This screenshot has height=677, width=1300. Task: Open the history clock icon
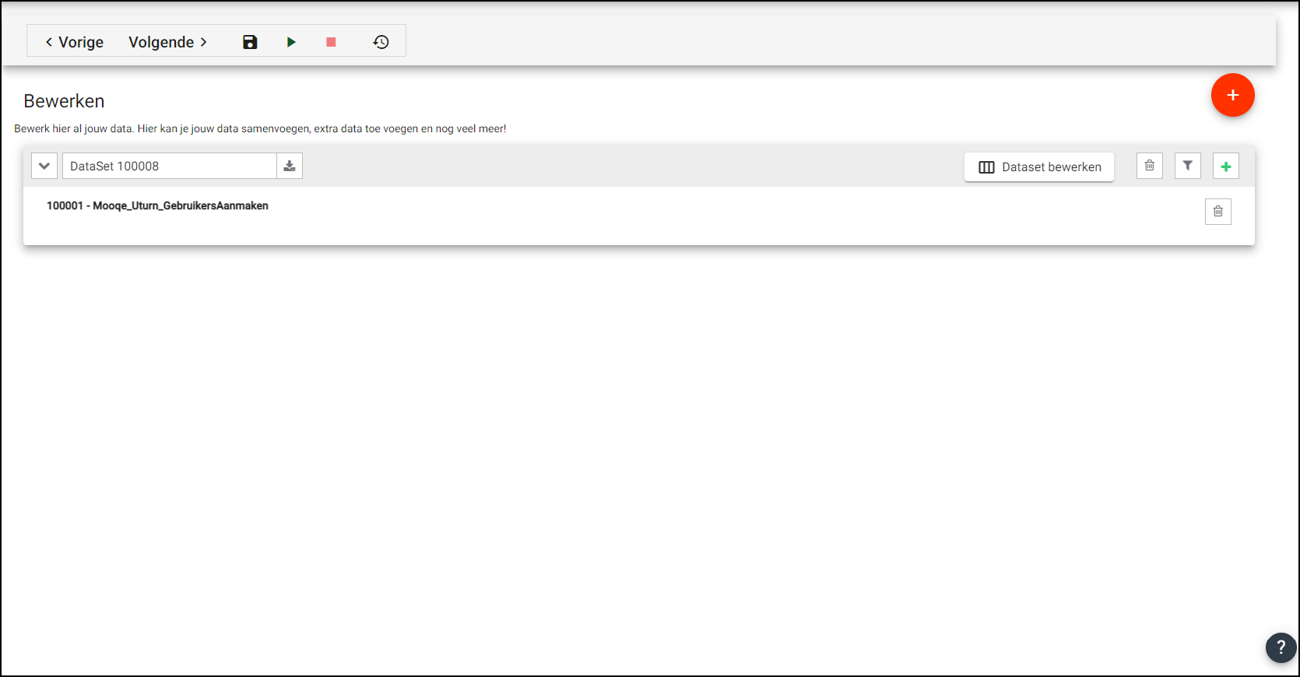[x=381, y=42]
